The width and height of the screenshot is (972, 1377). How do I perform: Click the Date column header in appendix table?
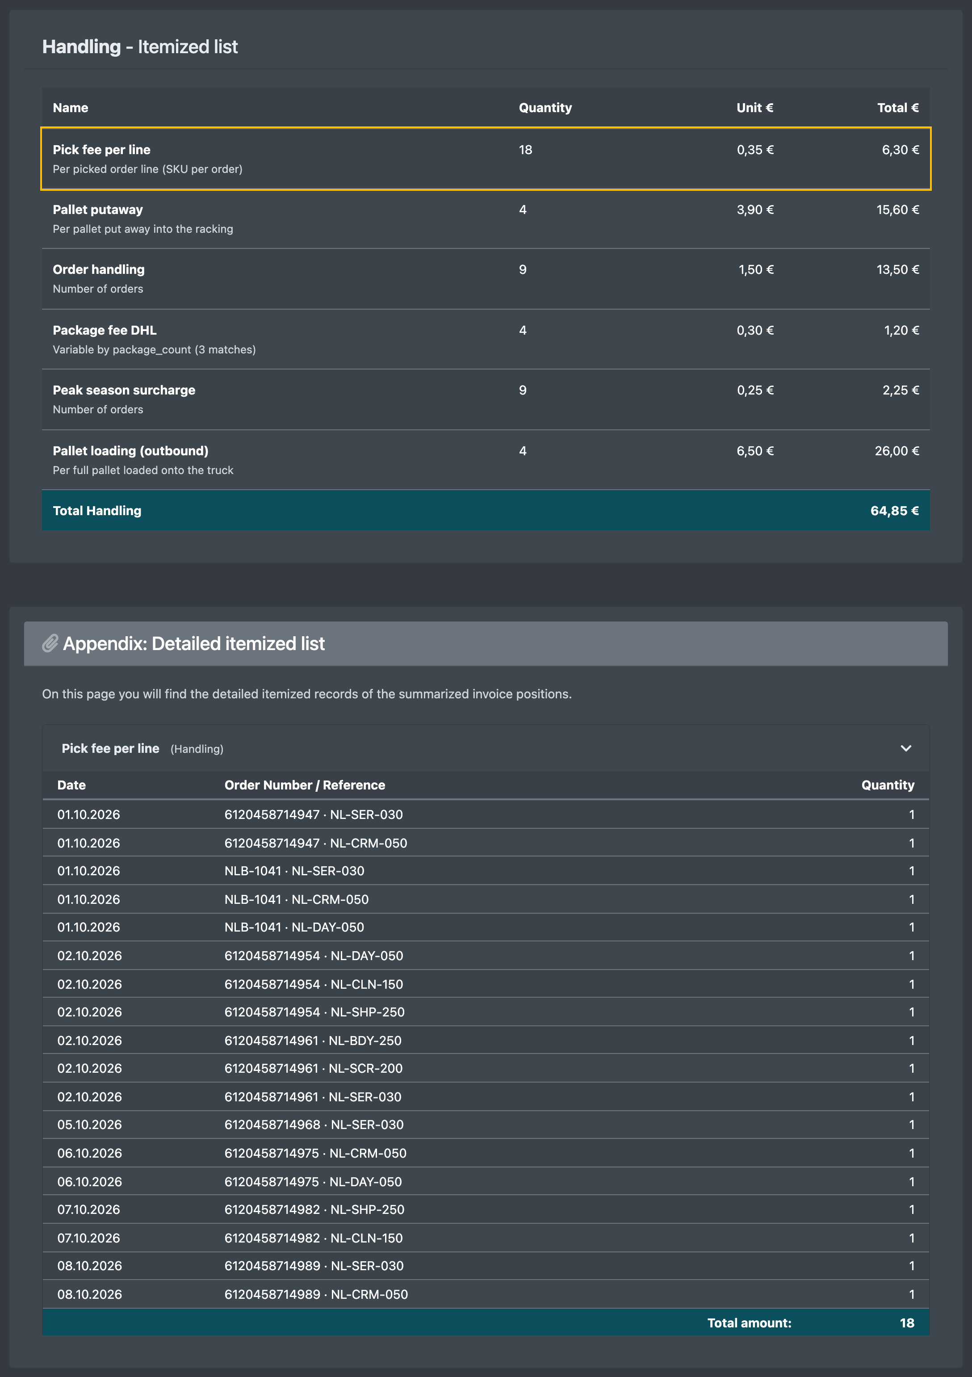71,785
